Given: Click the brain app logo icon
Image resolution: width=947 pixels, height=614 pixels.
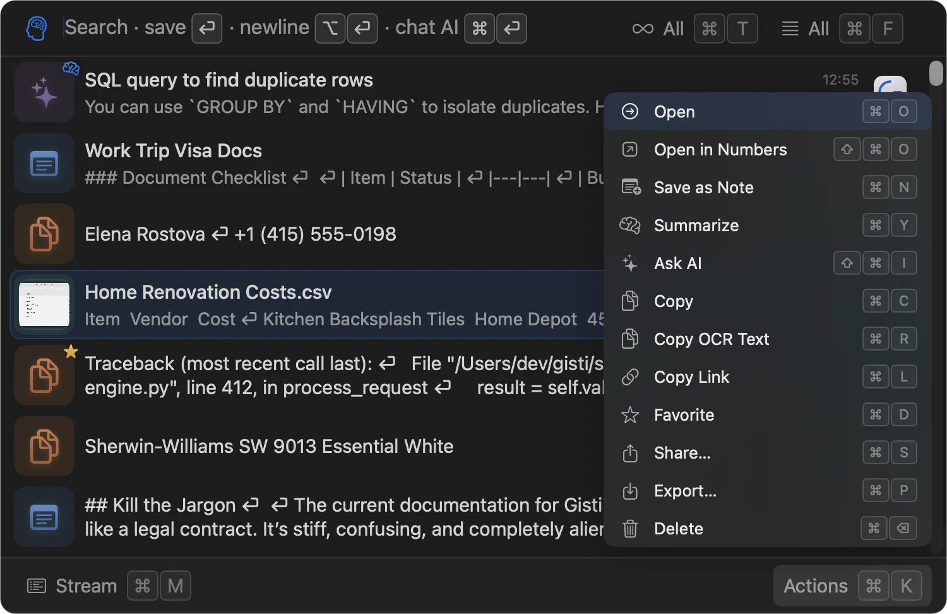Looking at the screenshot, I should [37, 28].
